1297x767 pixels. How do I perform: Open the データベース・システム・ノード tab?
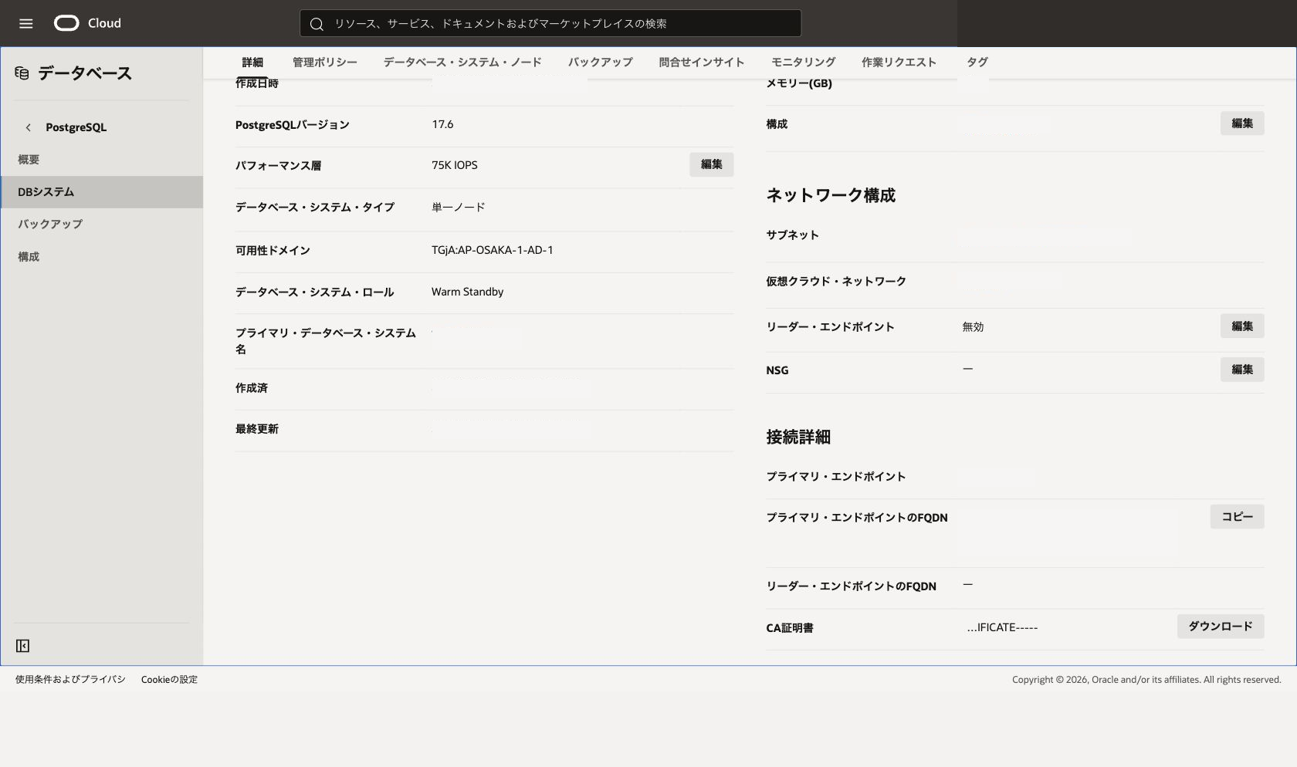coord(462,63)
